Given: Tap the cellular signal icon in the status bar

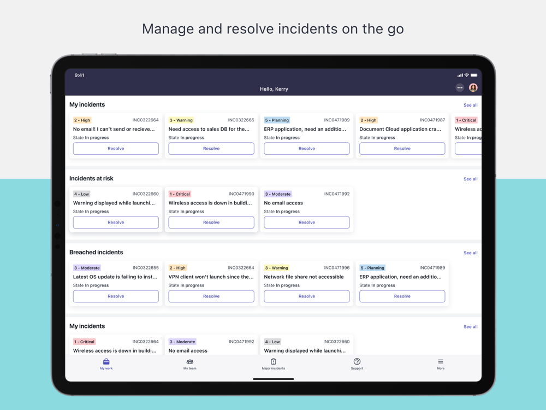Looking at the screenshot, I should coord(460,75).
